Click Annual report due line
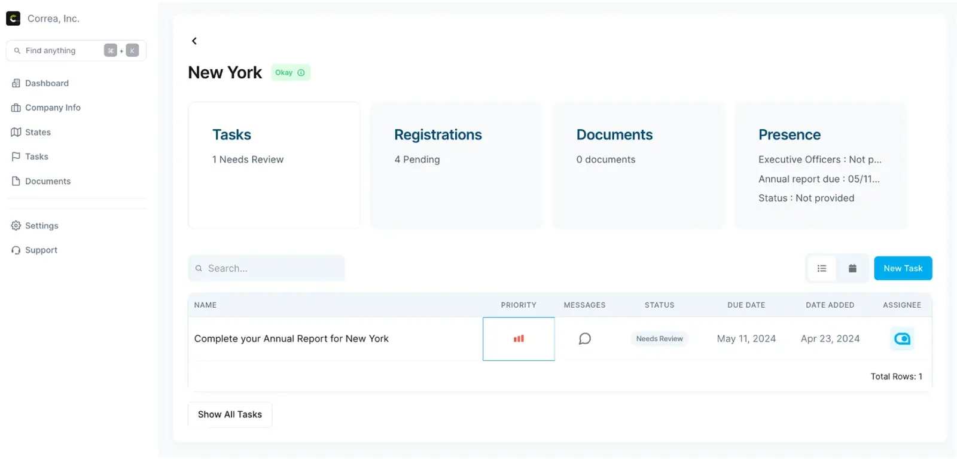Screen dimensions: 957x459 [819, 179]
